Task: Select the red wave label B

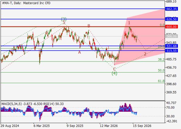Action: point(89,26)
